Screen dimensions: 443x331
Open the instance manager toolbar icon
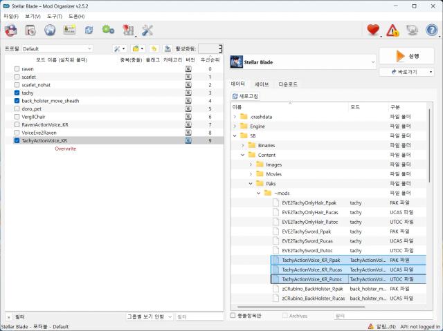10,30
